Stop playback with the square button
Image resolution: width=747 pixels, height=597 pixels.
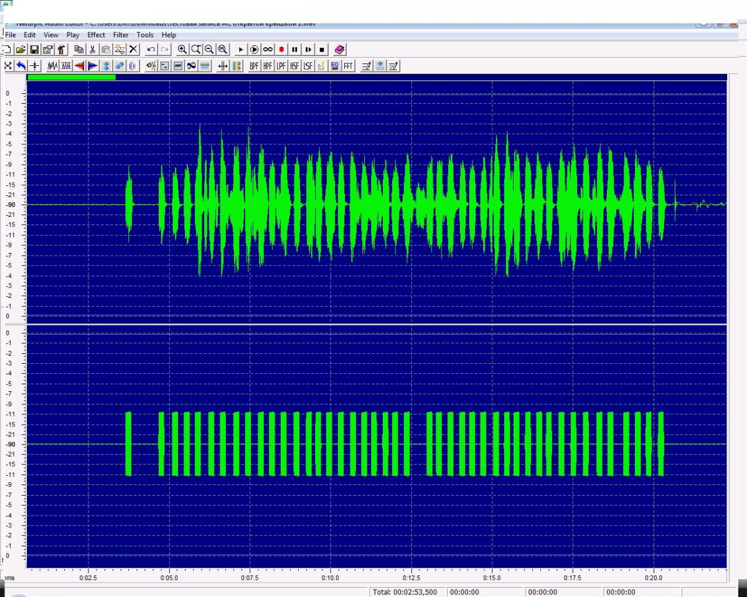[322, 49]
